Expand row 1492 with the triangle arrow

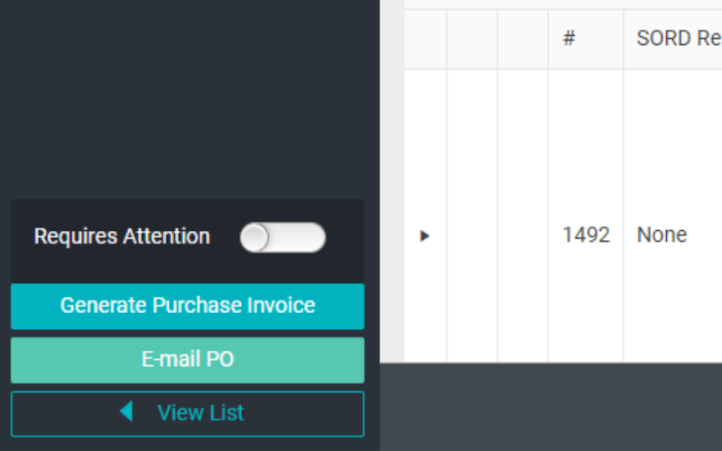click(424, 236)
